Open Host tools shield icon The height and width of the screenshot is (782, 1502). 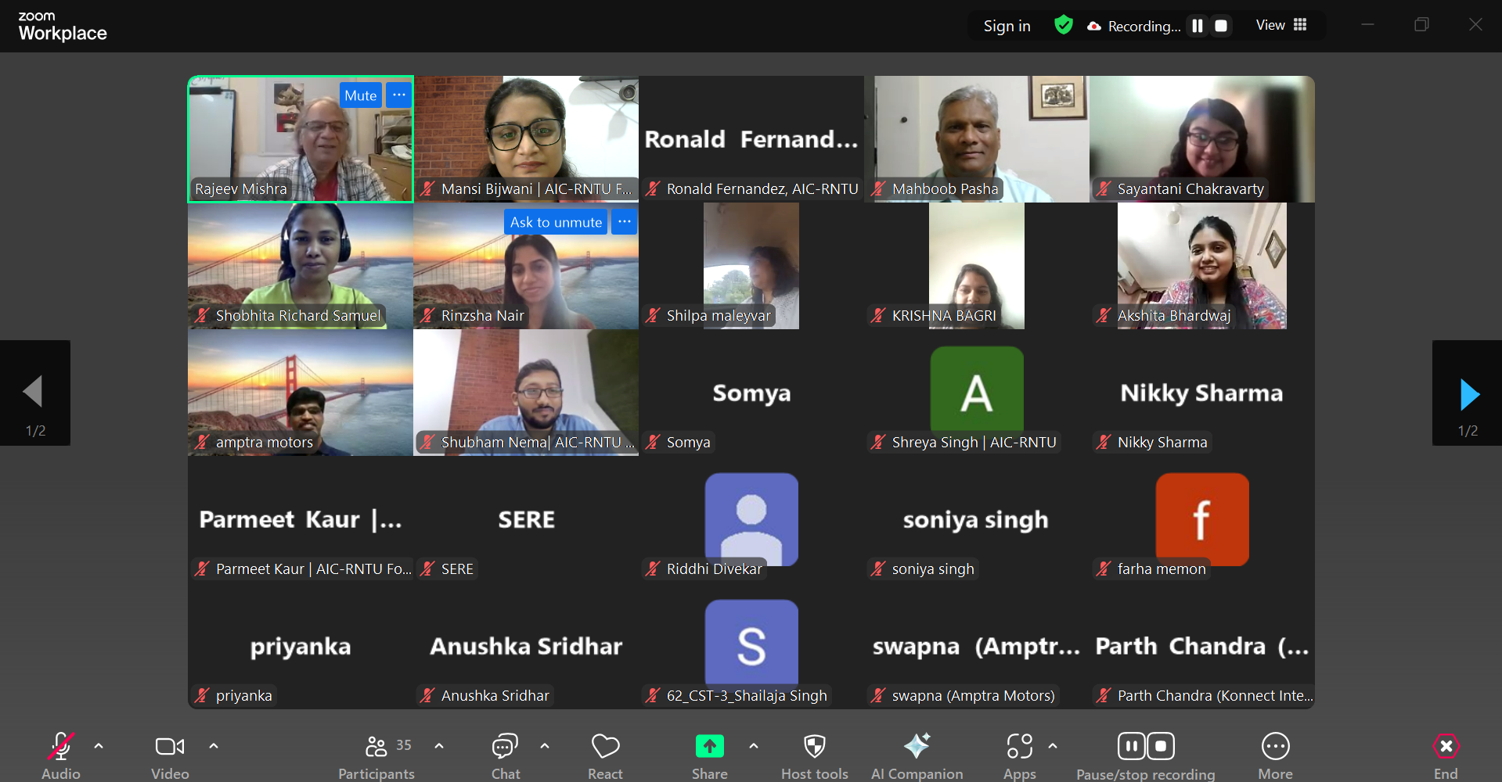(814, 747)
